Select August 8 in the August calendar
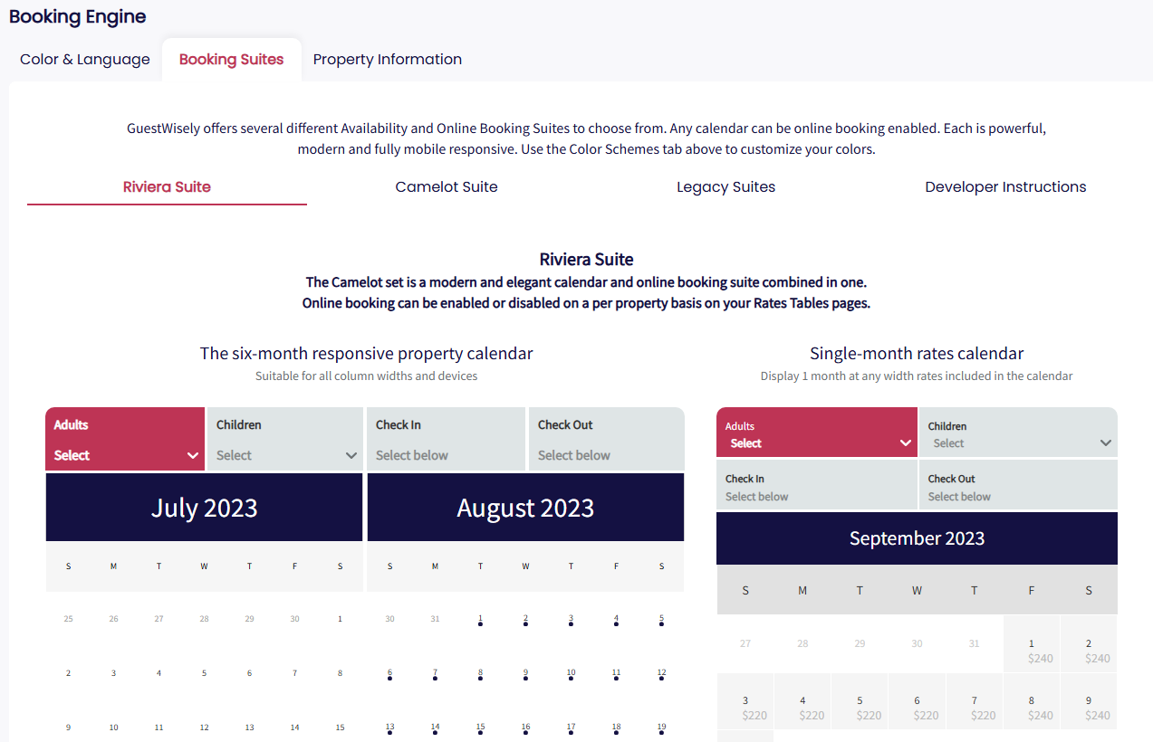The width and height of the screenshot is (1153, 742). [x=480, y=674]
